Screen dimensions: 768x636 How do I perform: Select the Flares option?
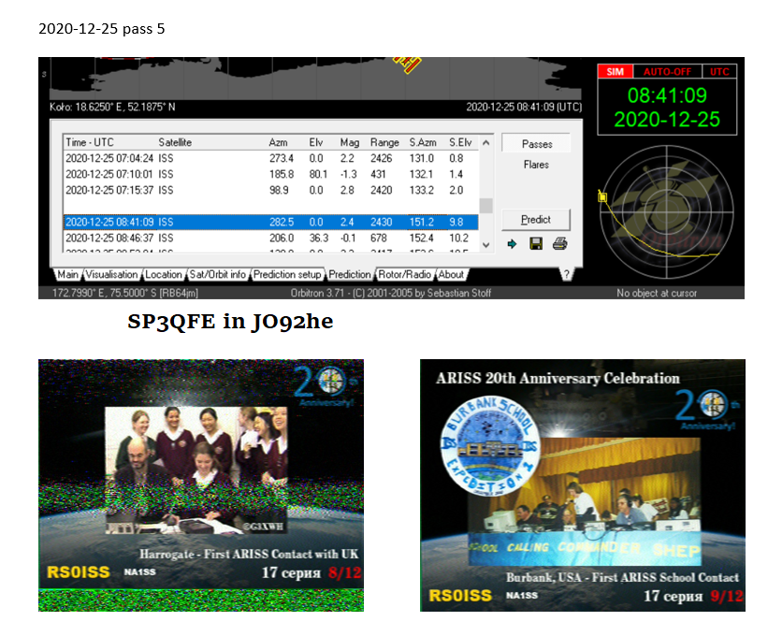point(536,165)
